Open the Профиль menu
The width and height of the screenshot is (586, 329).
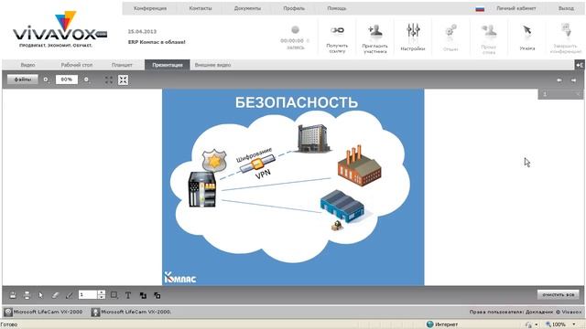(294, 8)
